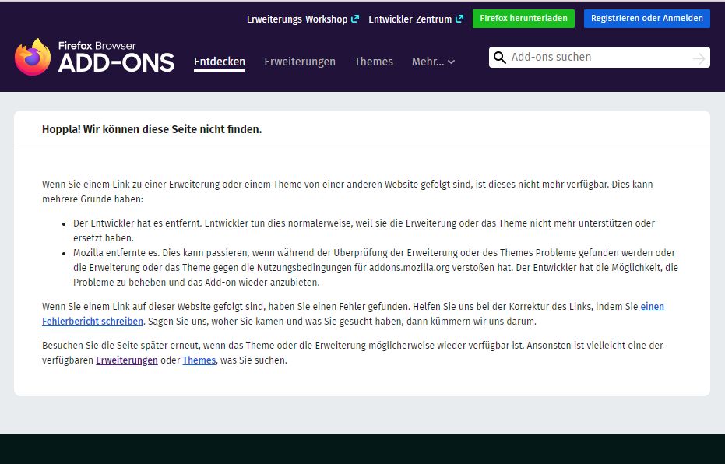
Task: Go to the Themes tab
Action: [374, 62]
